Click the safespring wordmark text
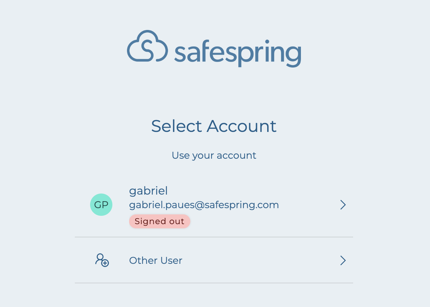This screenshot has width=430, height=307. (238, 52)
